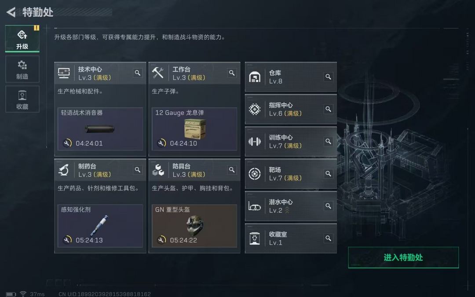This screenshot has width=475, height=297.
Task: Switch to the 制造 crafting tab
Action: [x=22, y=69]
